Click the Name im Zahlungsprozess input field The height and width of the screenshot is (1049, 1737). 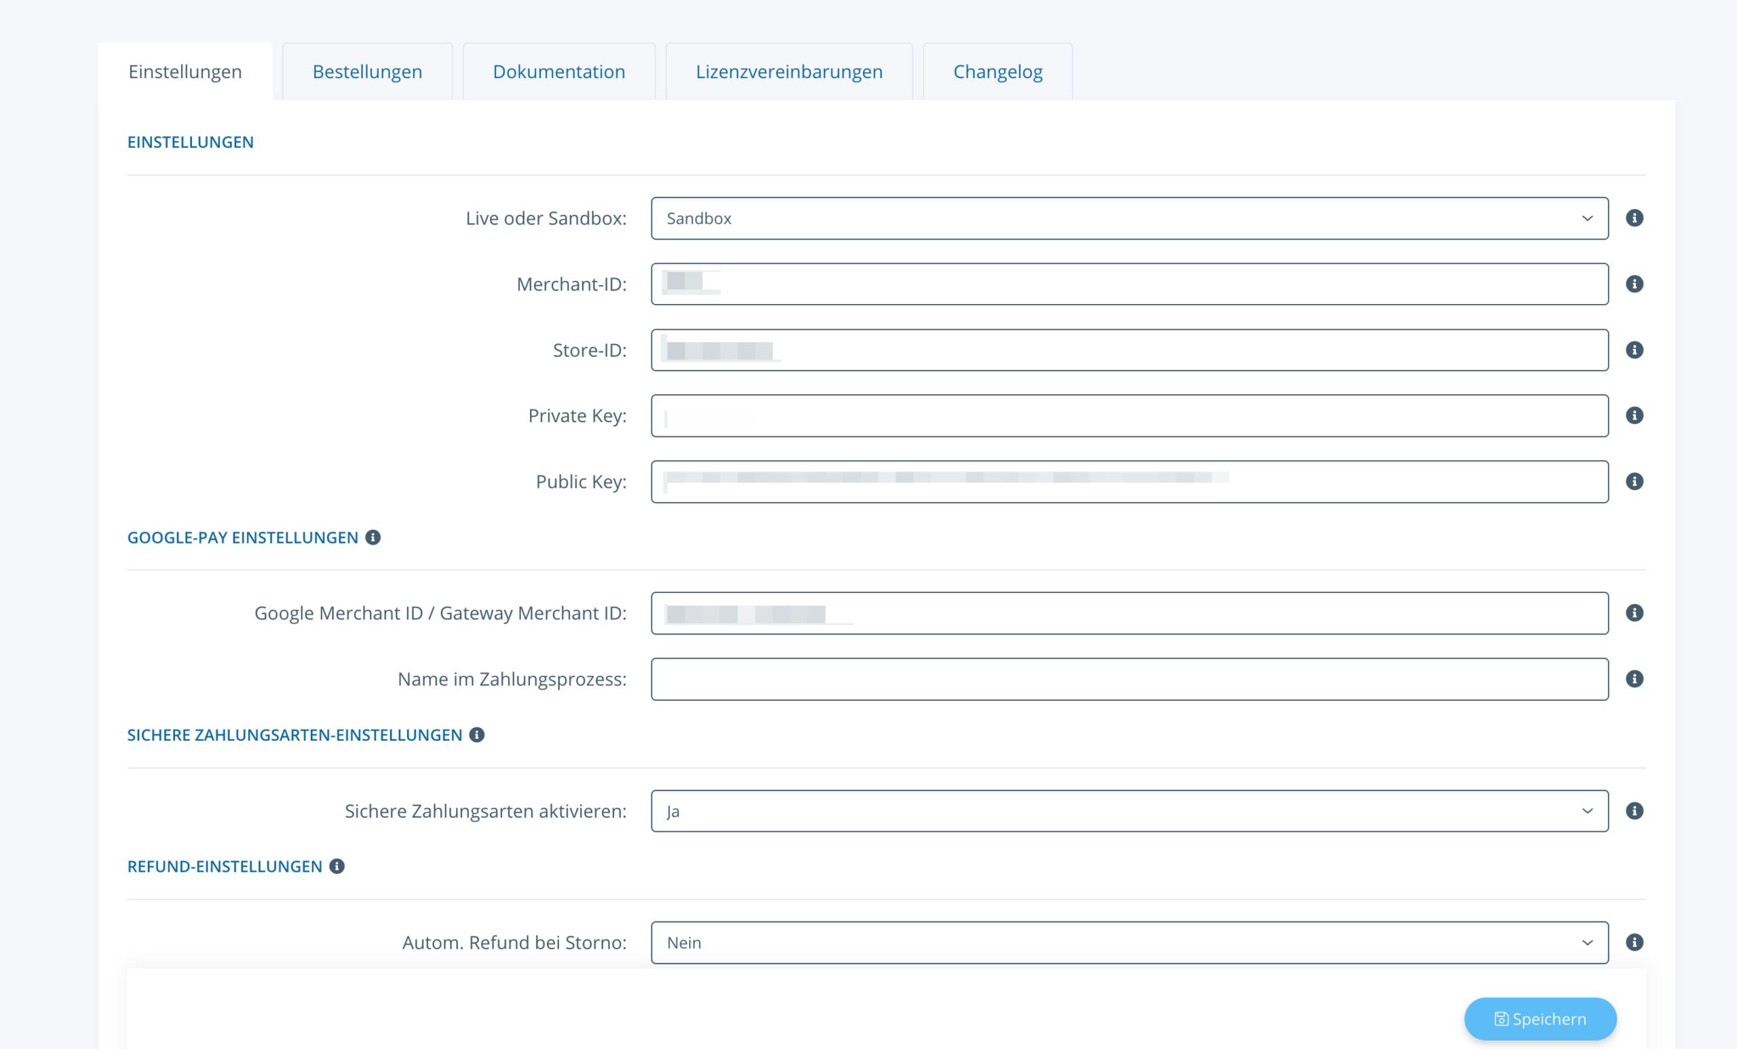[1128, 679]
